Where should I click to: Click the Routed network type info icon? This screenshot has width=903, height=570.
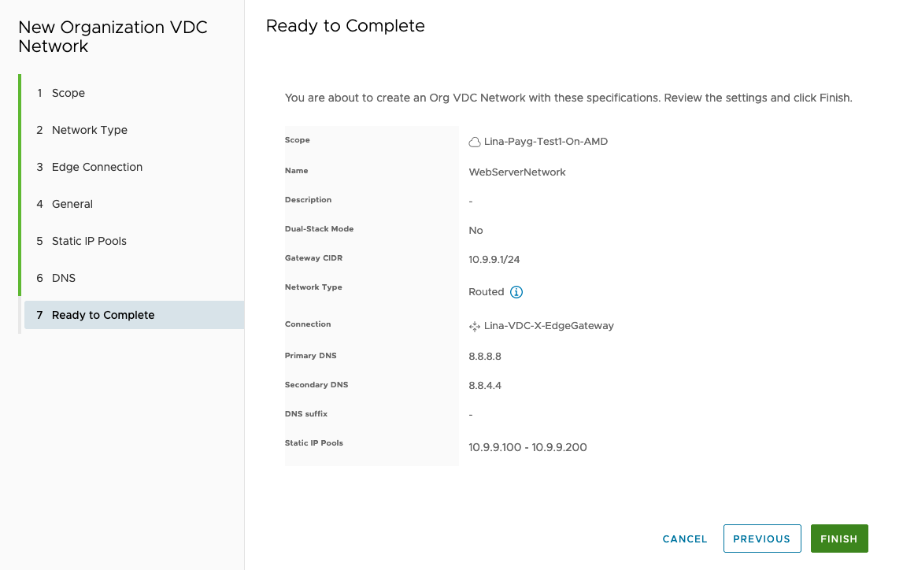(x=516, y=292)
